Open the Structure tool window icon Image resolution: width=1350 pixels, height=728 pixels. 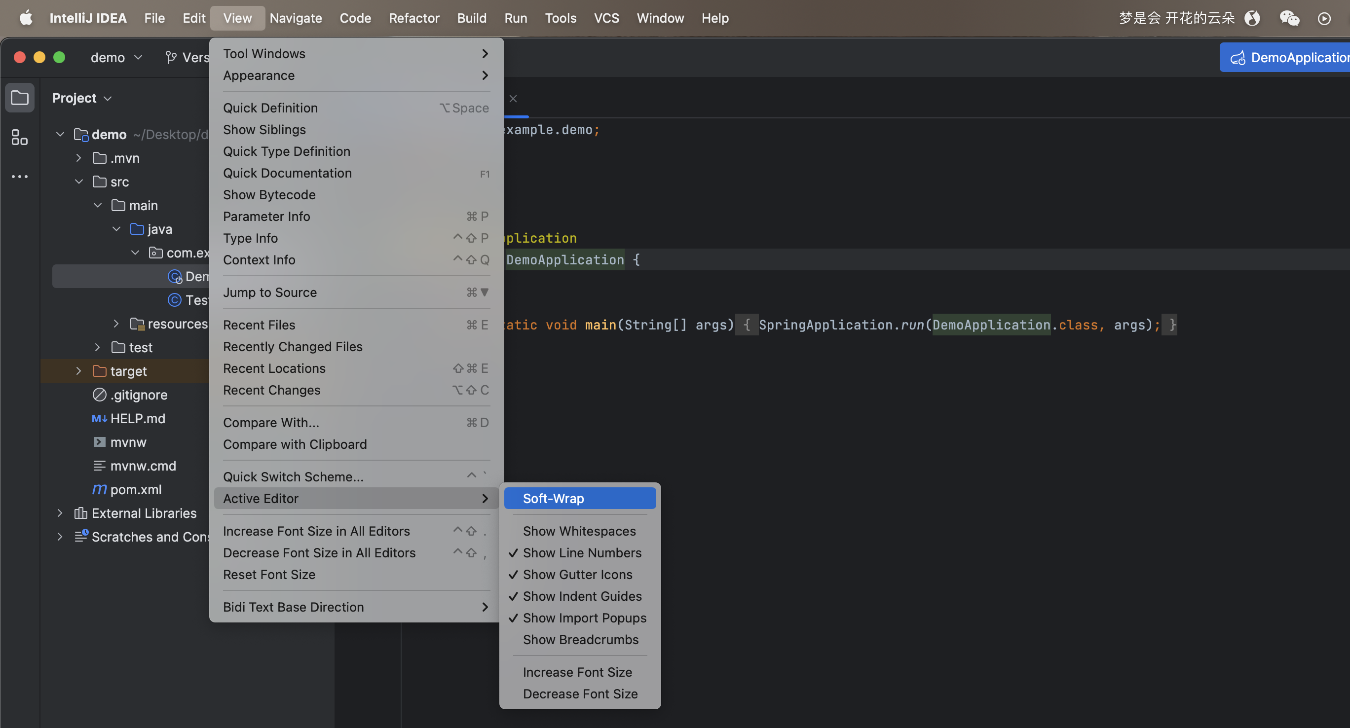tap(19, 137)
